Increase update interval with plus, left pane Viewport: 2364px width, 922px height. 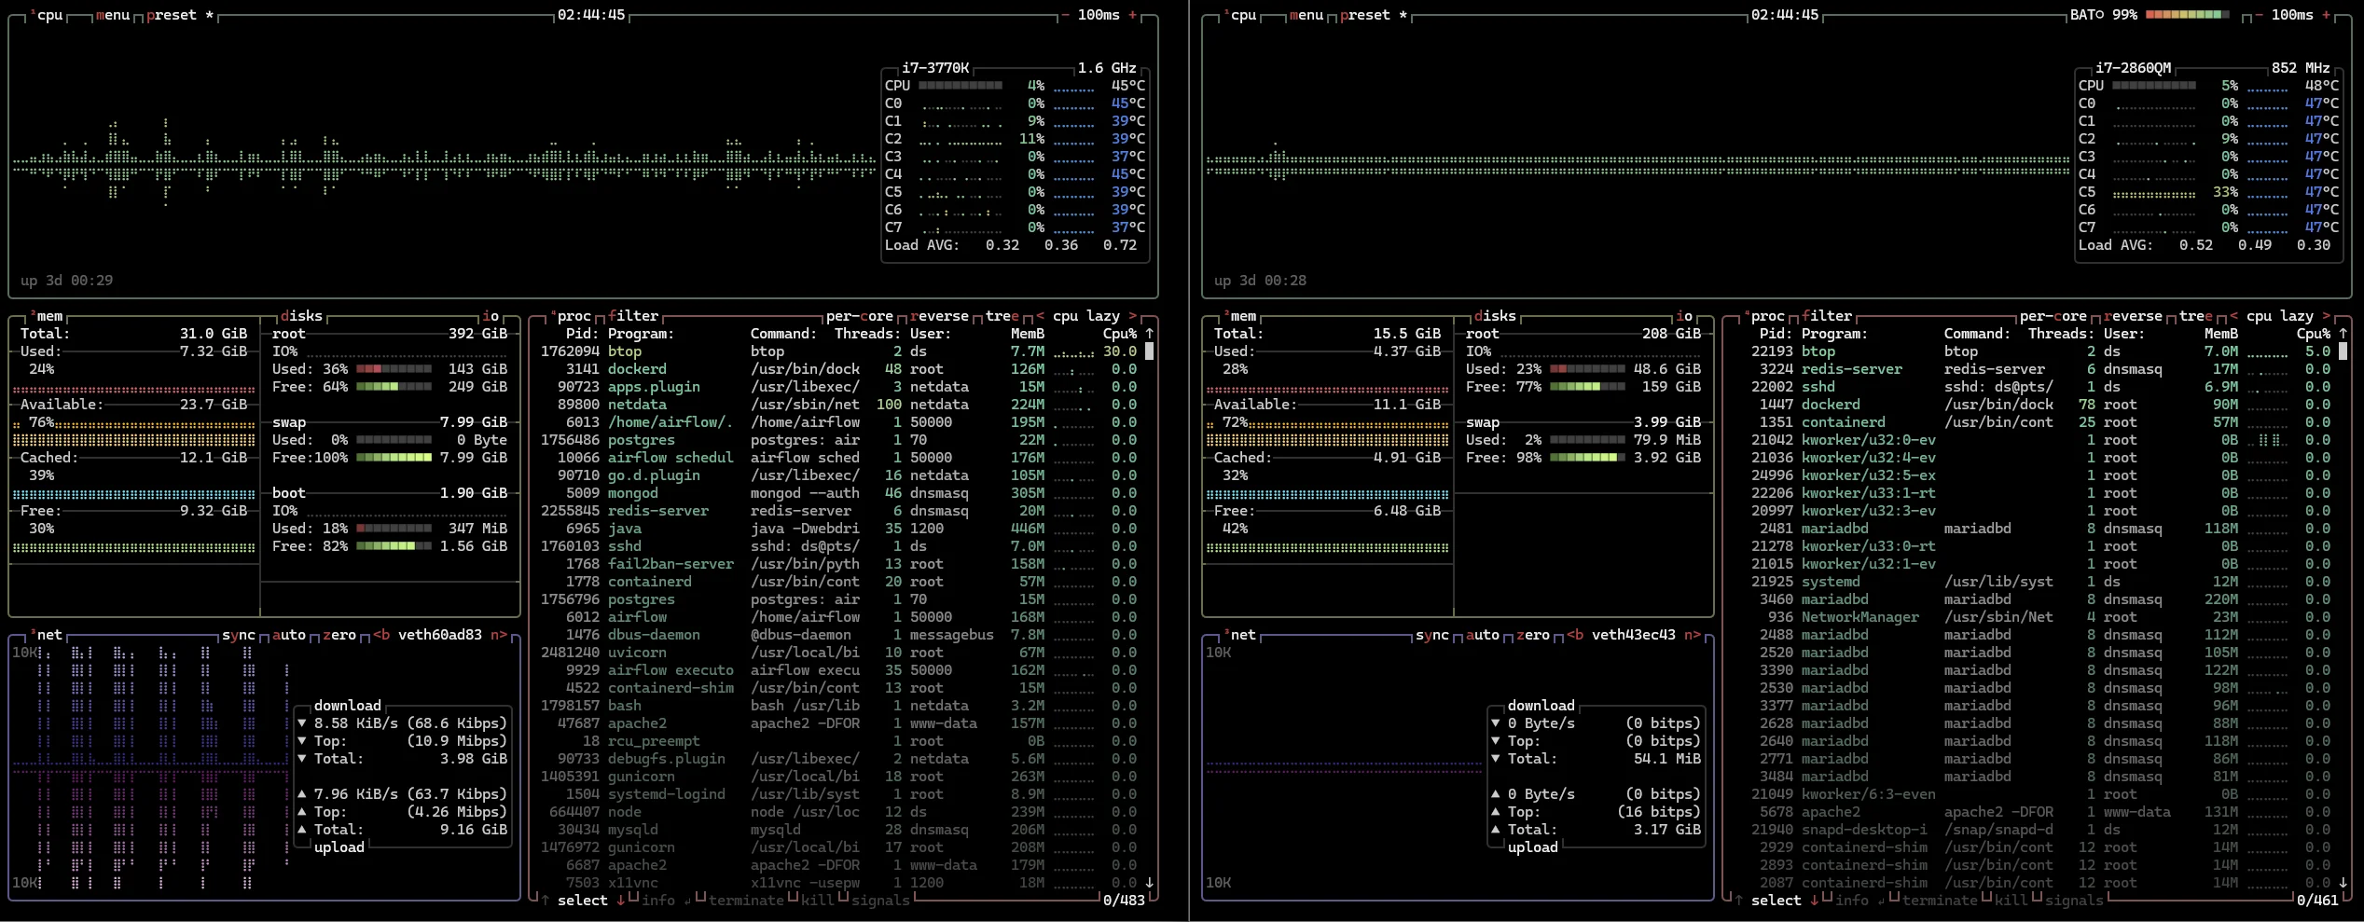click(x=1133, y=15)
